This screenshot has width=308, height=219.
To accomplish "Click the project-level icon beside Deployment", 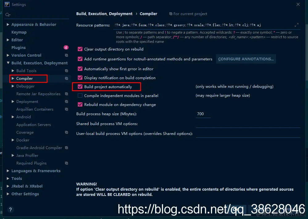I will (x=67, y=102).
